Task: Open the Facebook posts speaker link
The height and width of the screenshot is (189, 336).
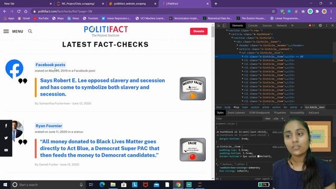Action: pos(50,65)
